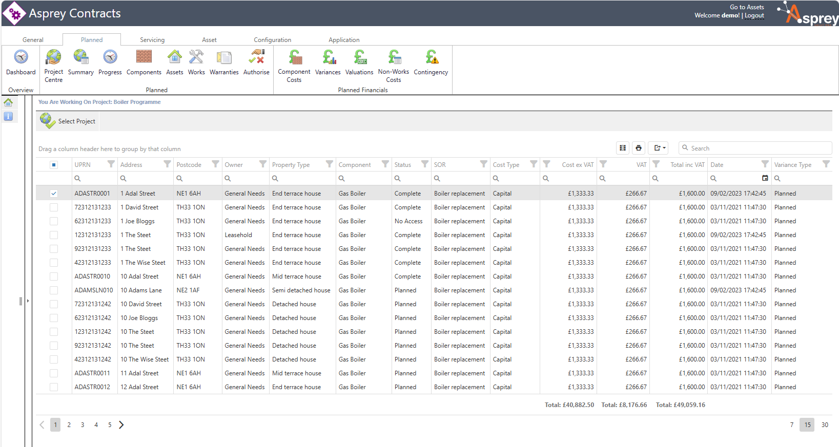Open the Date filter calendar picker
This screenshot has height=447, width=839.
click(765, 178)
